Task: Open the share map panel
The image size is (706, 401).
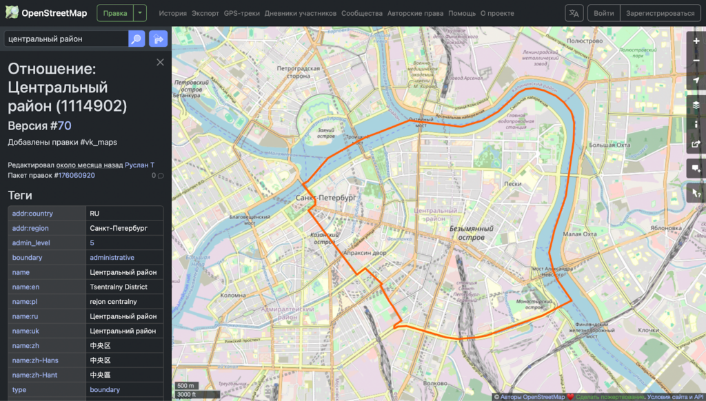Action: pyautogui.click(x=696, y=145)
